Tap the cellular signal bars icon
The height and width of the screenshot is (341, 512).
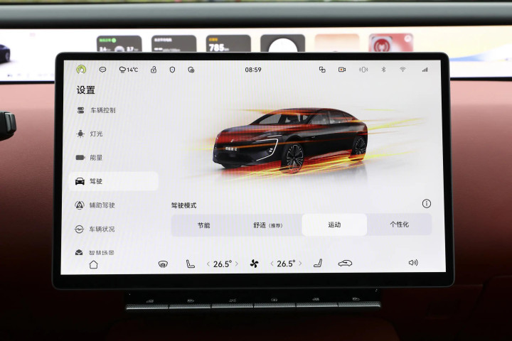[425, 70]
